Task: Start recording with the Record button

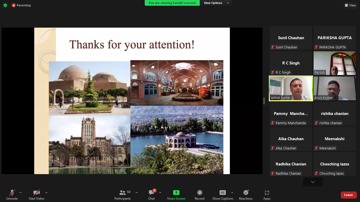Action: 200,195
